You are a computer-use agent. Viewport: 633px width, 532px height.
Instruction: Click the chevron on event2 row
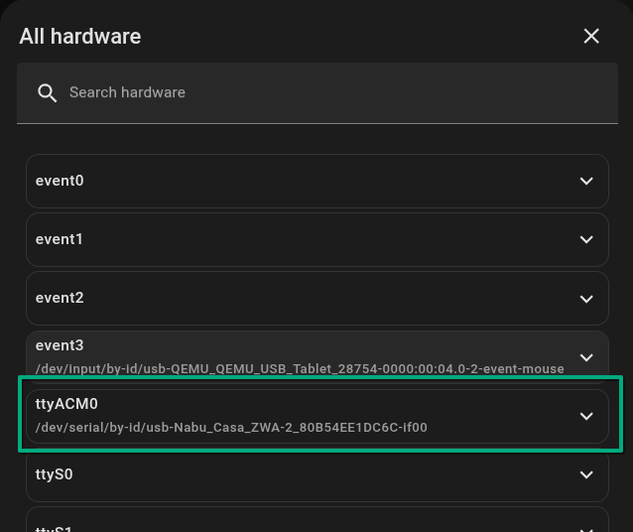586,298
